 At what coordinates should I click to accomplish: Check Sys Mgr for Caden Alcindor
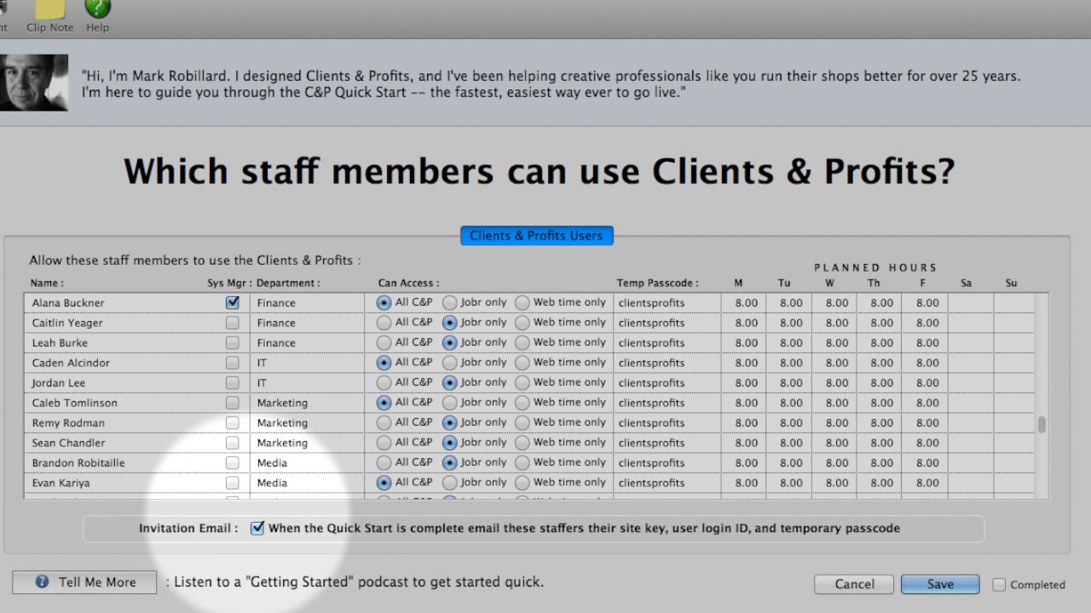point(233,363)
